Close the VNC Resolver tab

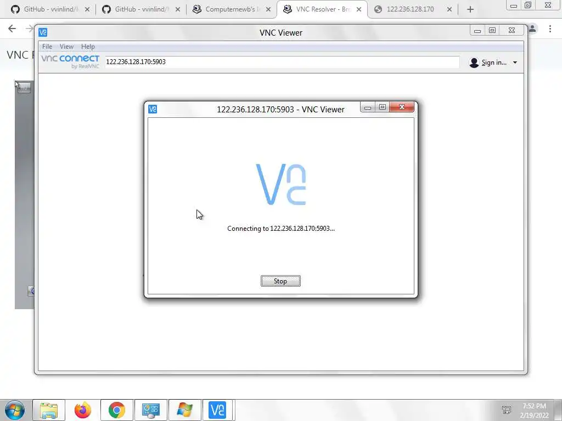coord(359,10)
